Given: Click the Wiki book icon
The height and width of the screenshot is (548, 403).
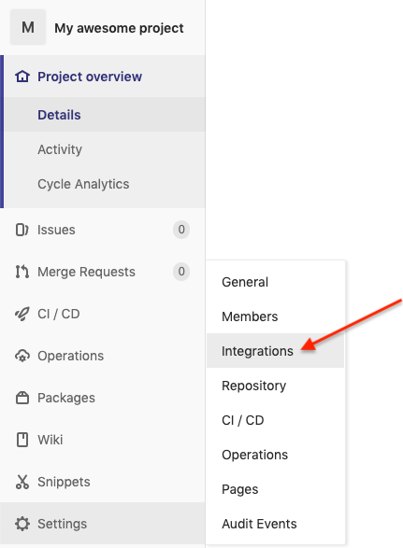Looking at the screenshot, I should 22,440.
